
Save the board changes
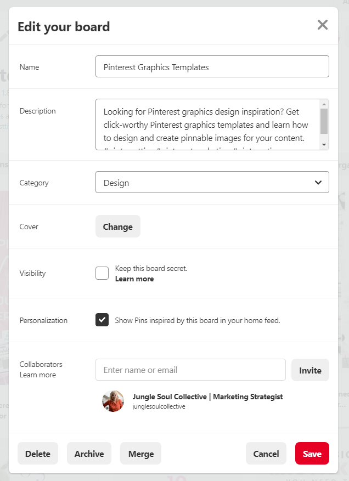[312, 454]
